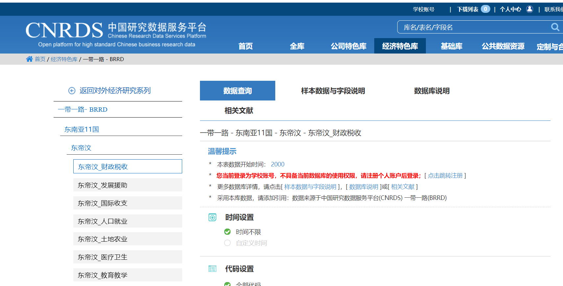
Task: Collapse the 东南亚11国 tree node
Action: tap(82, 129)
